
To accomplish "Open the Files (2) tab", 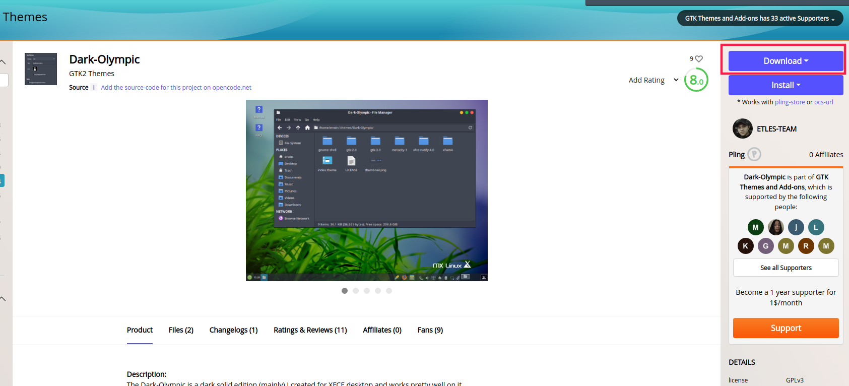I will (x=181, y=330).
